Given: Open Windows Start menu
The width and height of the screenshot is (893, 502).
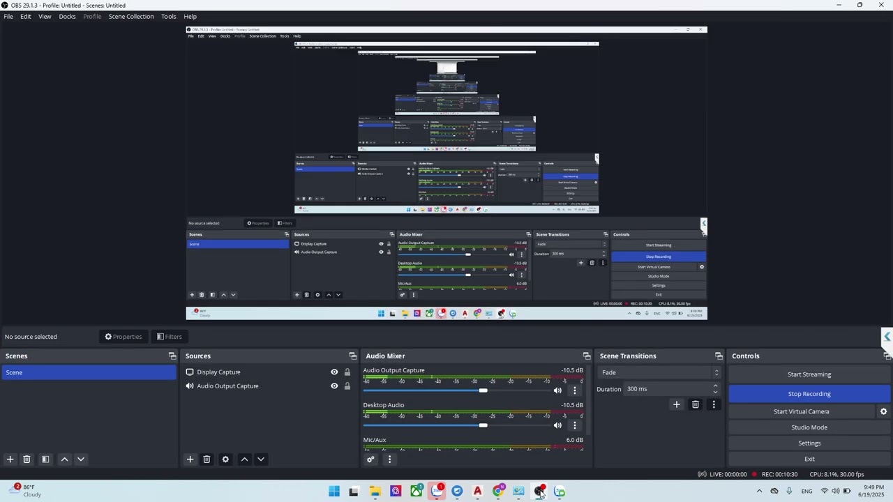Looking at the screenshot, I should click(x=334, y=492).
